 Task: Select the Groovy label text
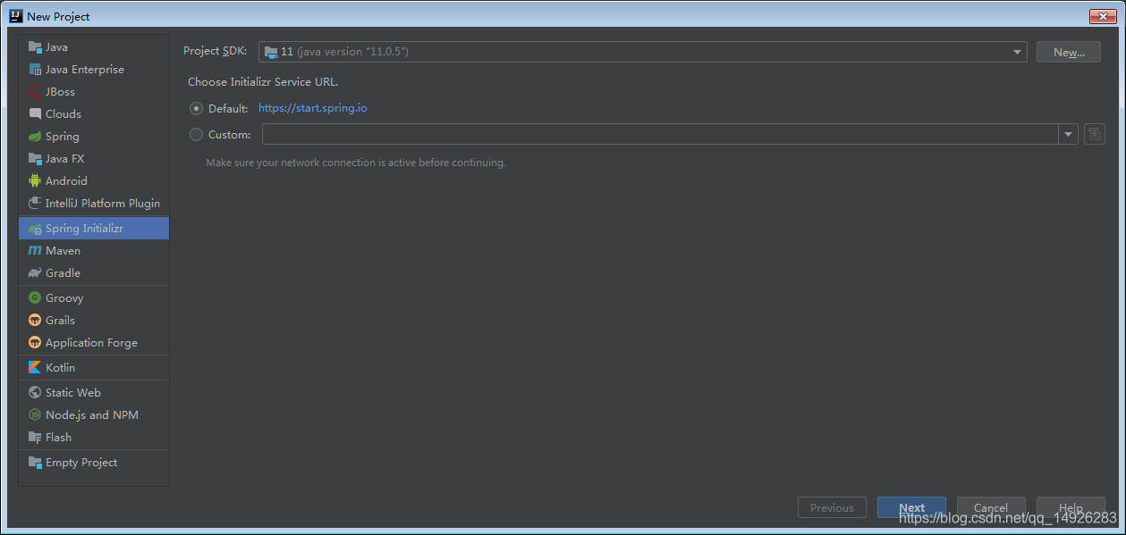(64, 298)
